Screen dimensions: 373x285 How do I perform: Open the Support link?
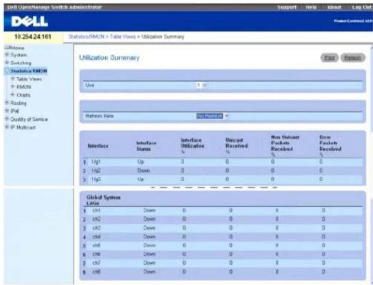coord(287,7)
